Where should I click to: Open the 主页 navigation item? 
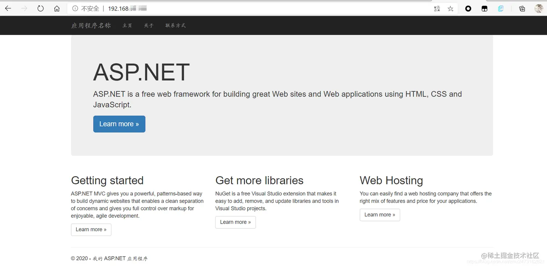[127, 25]
